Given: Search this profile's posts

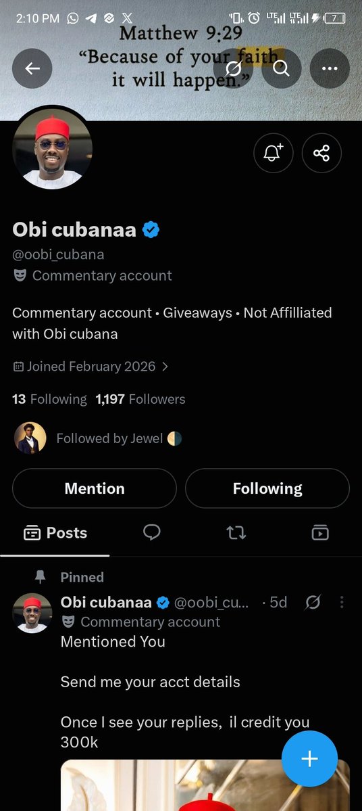Looking at the screenshot, I should point(282,68).
